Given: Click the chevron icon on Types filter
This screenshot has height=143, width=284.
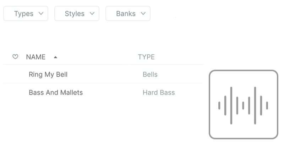Looking at the screenshot, I should 41,13.
